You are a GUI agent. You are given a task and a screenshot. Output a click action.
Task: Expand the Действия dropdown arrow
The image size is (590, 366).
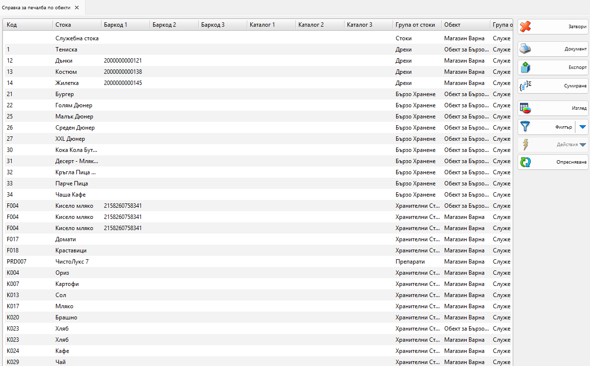pos(583,145)
